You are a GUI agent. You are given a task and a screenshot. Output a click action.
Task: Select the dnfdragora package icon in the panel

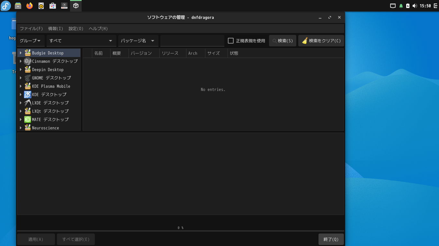(x=76, y=6)
